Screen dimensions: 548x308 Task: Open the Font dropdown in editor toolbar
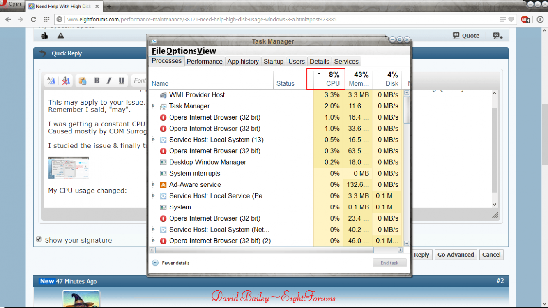tap(140, 80)
